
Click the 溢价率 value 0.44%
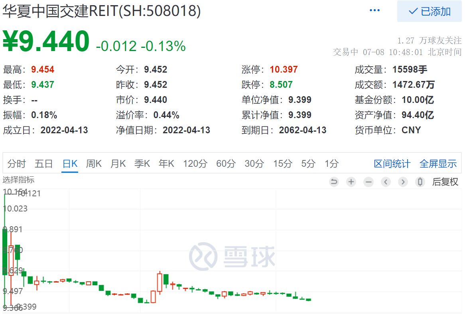pyautogui.click(x=166, y=115)
